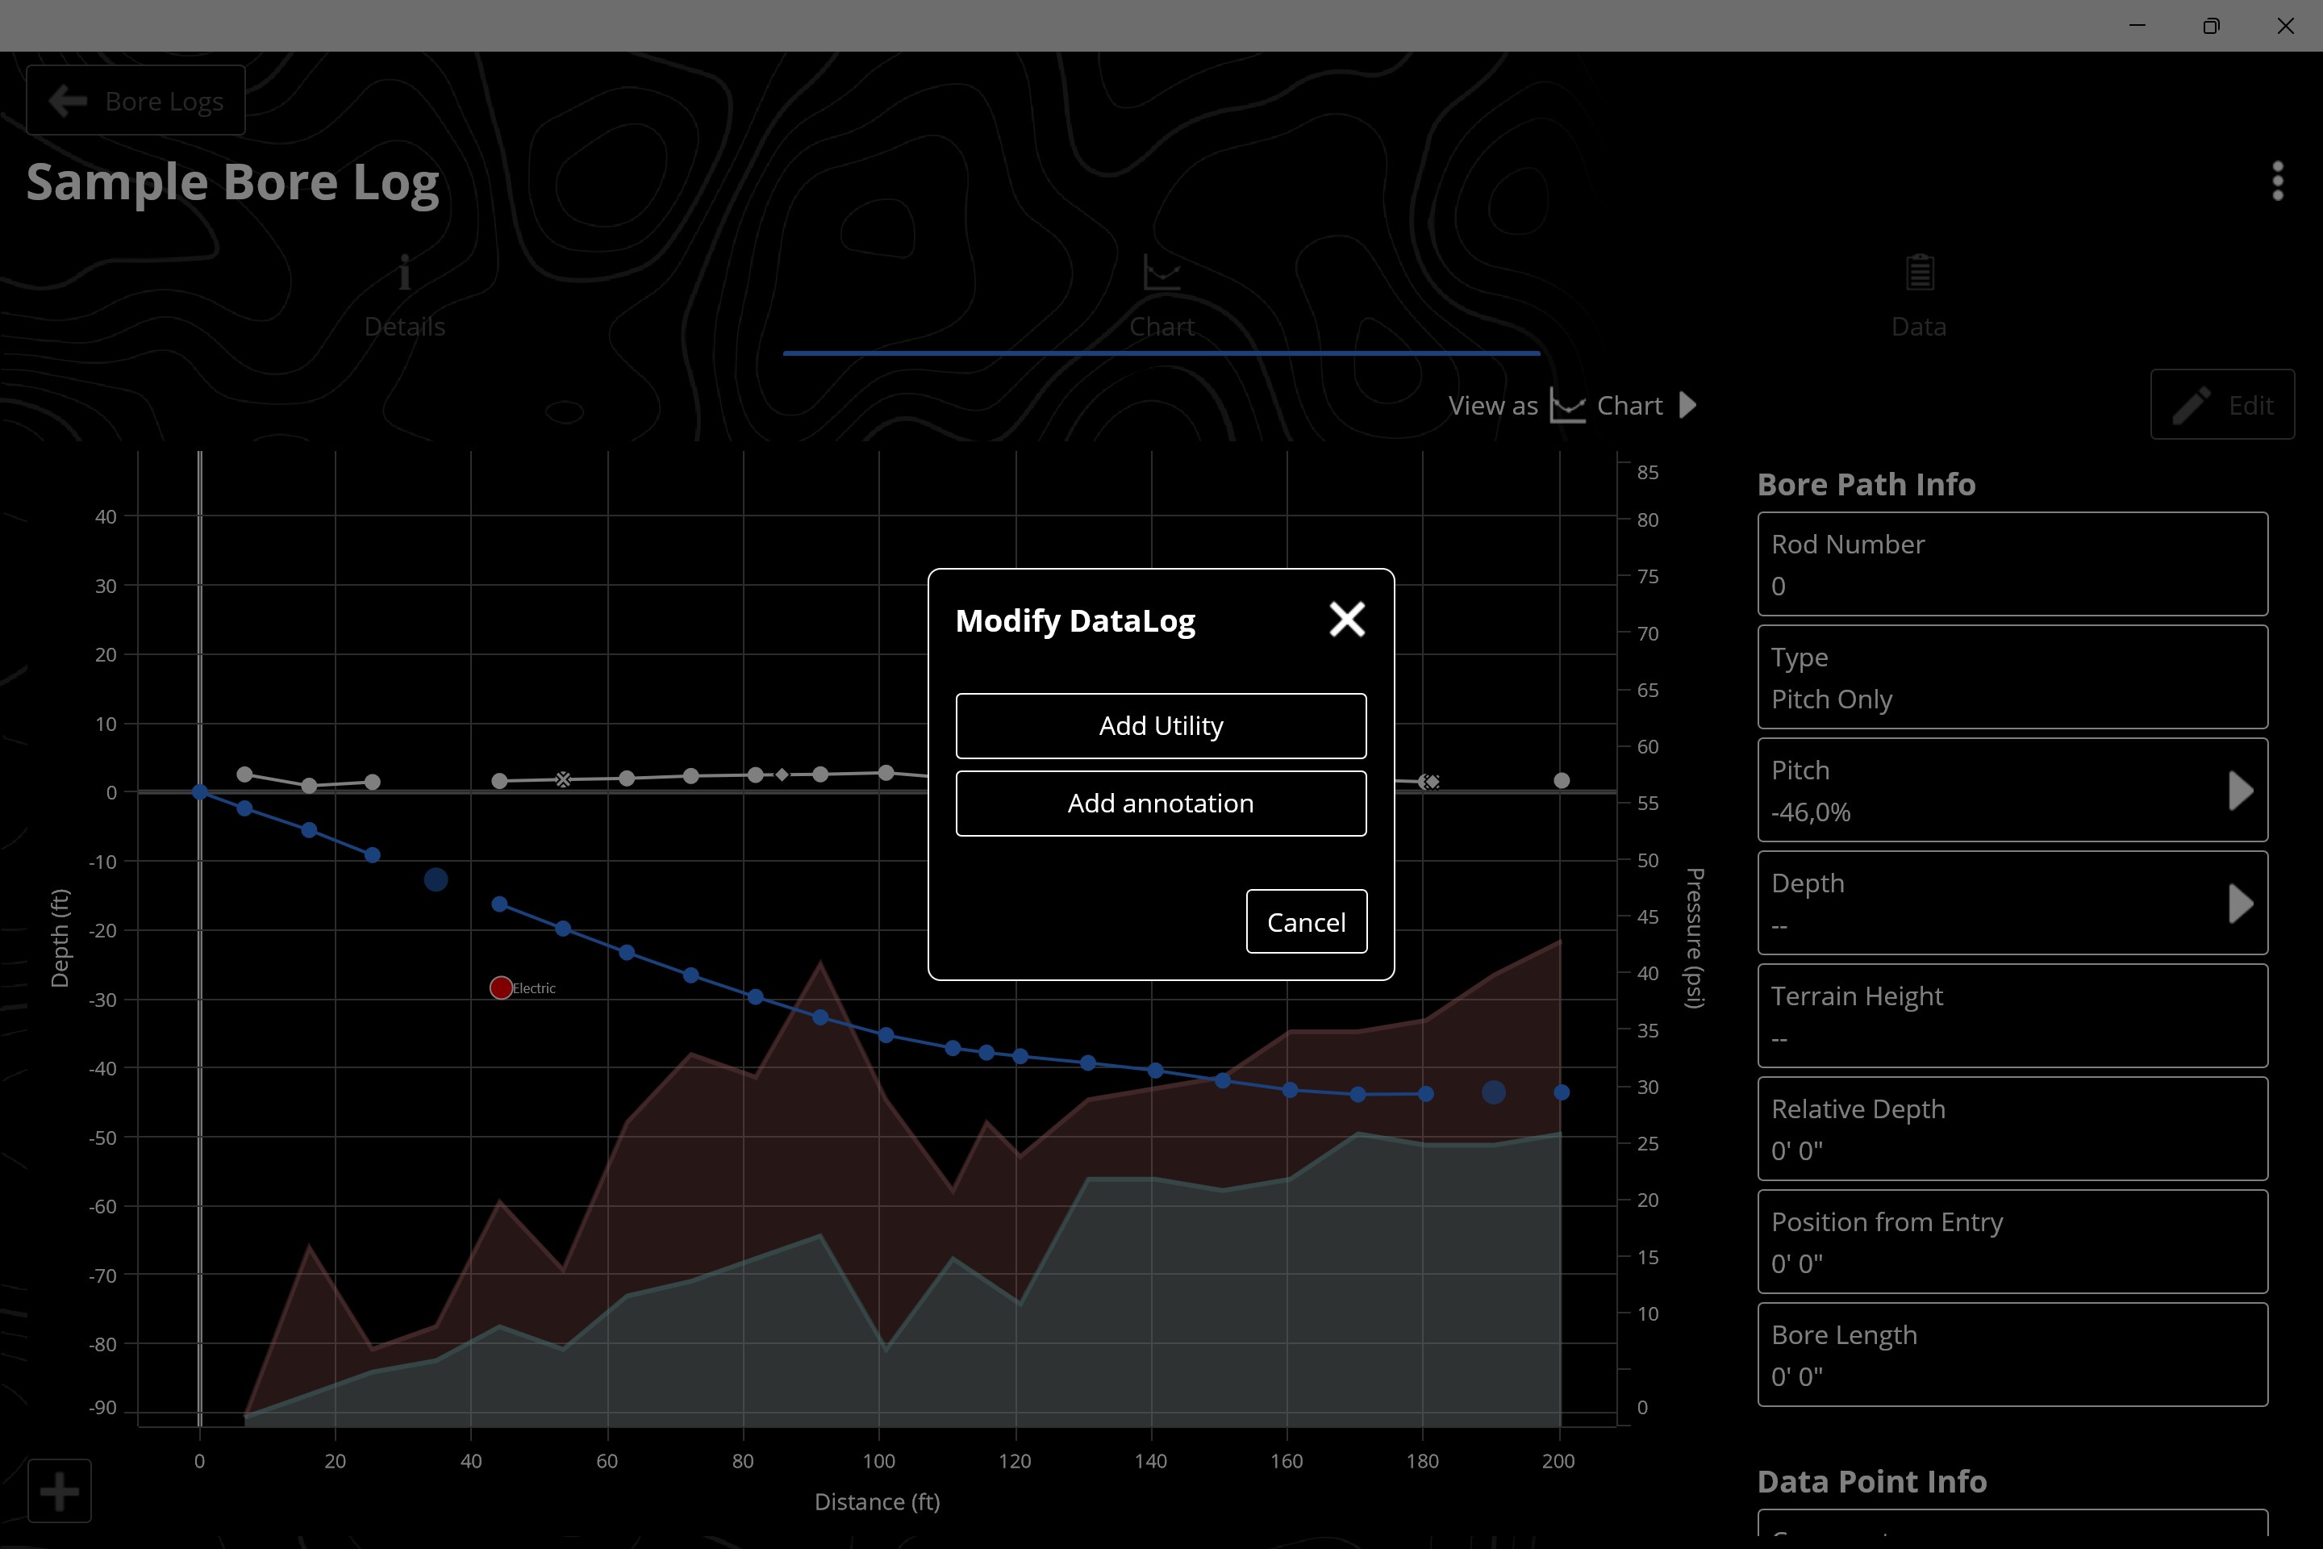Select the red Electric utility marker
The width and height of the screenshot is (2323, 1549).
(x=501, y=987)
